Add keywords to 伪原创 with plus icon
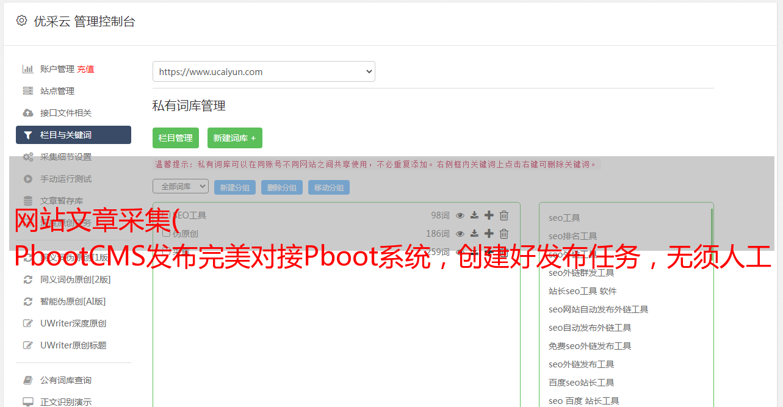 [x=489, y=234]
